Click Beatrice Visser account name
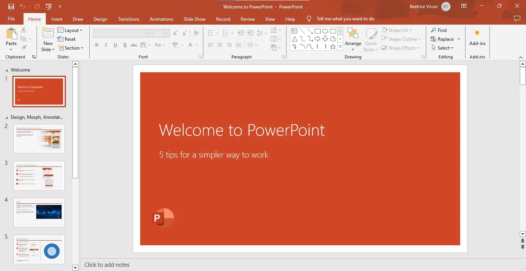 point(424,7)
